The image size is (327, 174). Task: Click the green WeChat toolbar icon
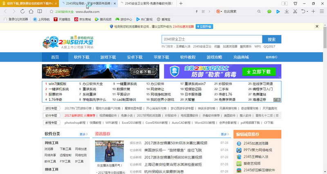269,11
